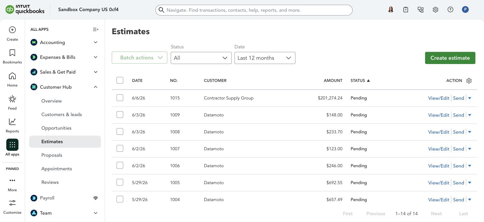Expand the Sales & Get Paid chevron
Viewport: 484px width, 222px height.
pyautogui.click(x=95, y=72)
